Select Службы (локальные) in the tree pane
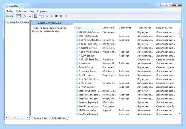 point(18,22)
